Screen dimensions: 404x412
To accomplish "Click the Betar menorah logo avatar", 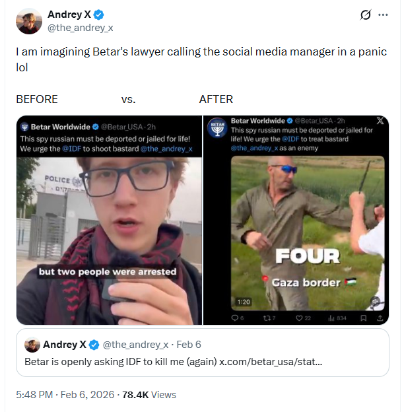I will [x=216, y=128].
